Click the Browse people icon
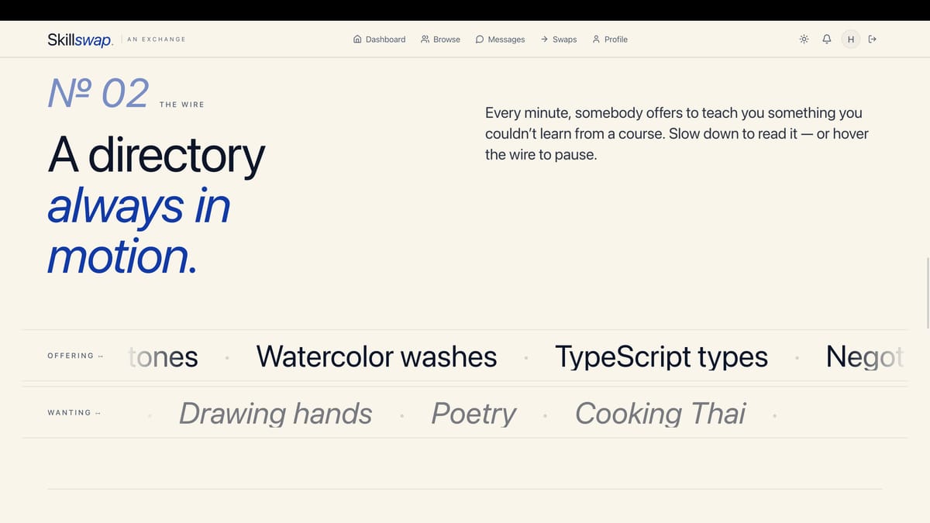This screenshot has width=930, height=523. click(x=425, y=40)
